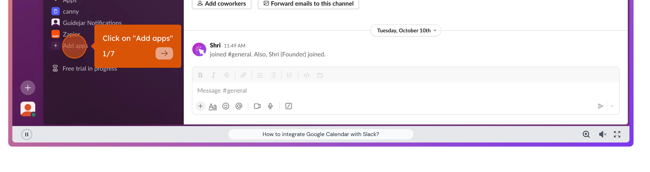Open the emoji picker

click(x=226, y=106)
